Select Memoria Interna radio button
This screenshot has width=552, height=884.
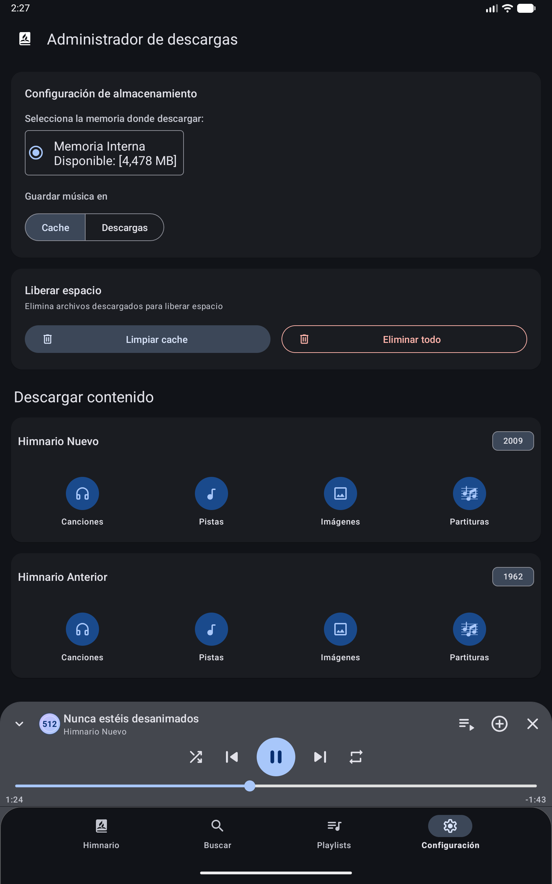click(x=36, y=153)
